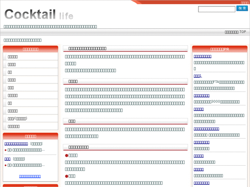Open the PR sidebar link ending in 1
This screenshot has height=187, width=250.
[198, 76]
